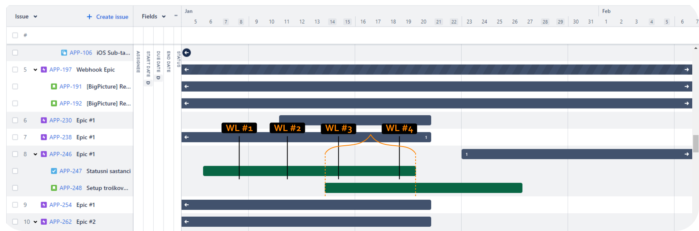Open the APP-247 issue link
The width and height of the screenshot is (699, 231).
pyautogui.click(x=71, y=171)
